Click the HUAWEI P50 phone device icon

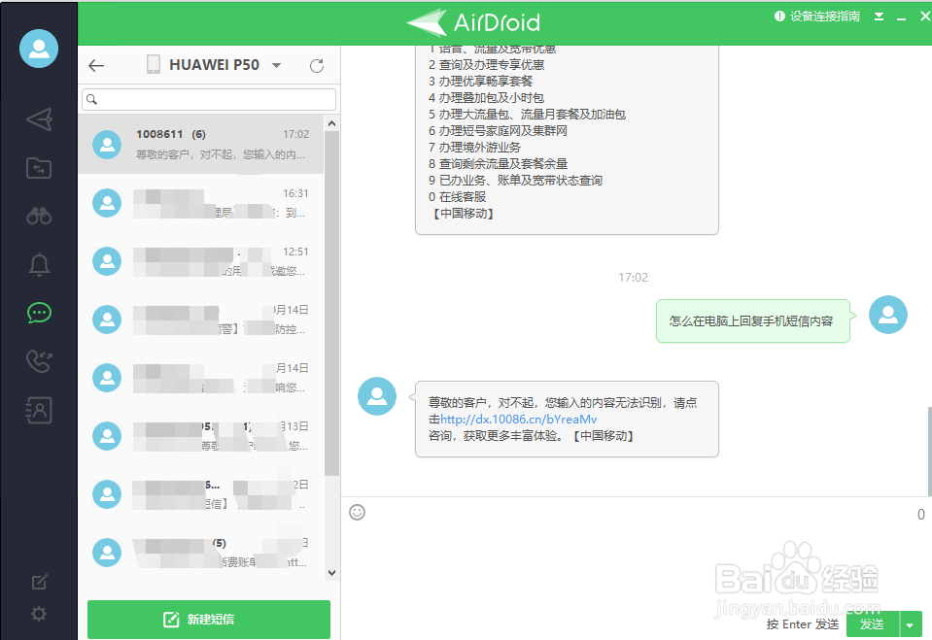(154, 64)
